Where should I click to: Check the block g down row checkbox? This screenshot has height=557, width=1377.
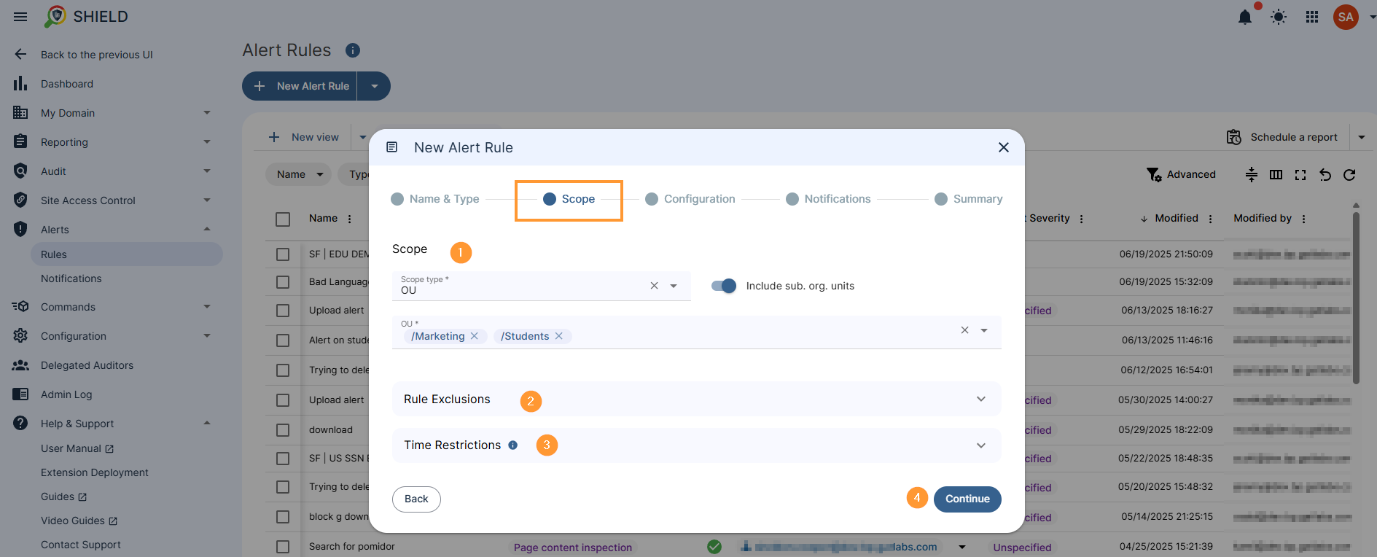tap(283, 517)
